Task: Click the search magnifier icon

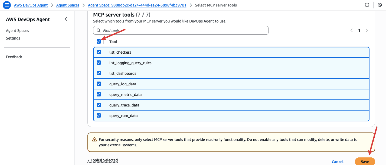Action: click(99, 31)
